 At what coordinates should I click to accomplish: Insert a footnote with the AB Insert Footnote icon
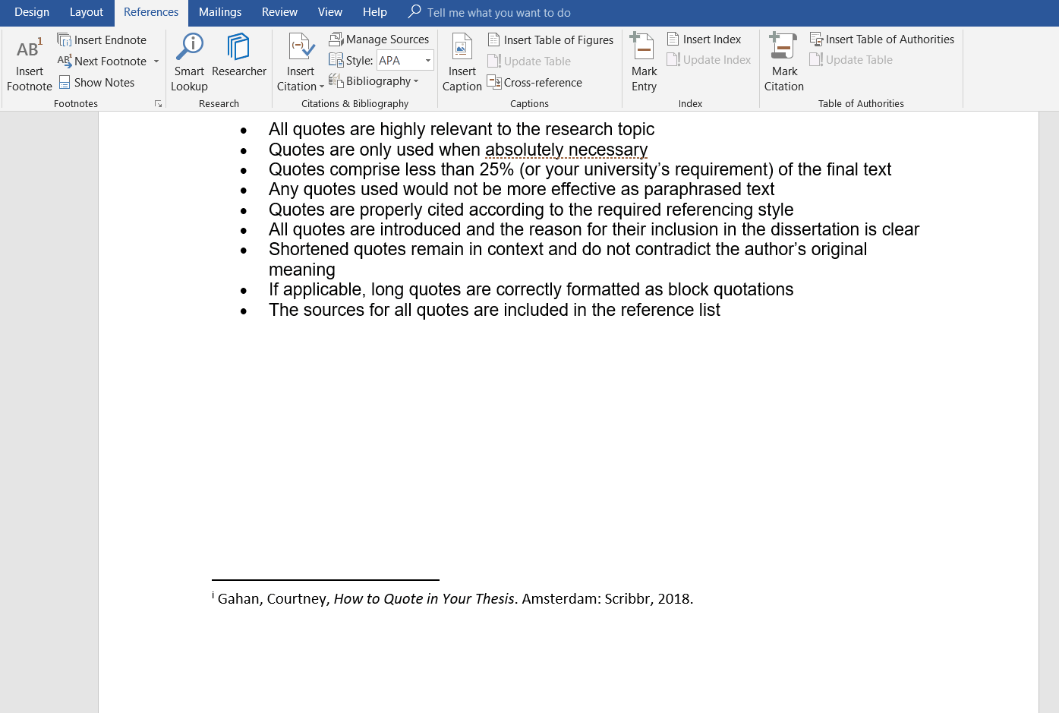point(29,62)
